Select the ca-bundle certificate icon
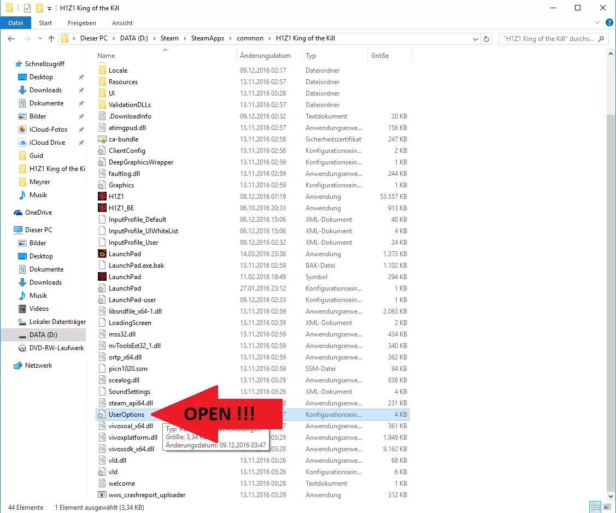Image resolution: width=616 pixels, height=513 pixels. point(102,139)
